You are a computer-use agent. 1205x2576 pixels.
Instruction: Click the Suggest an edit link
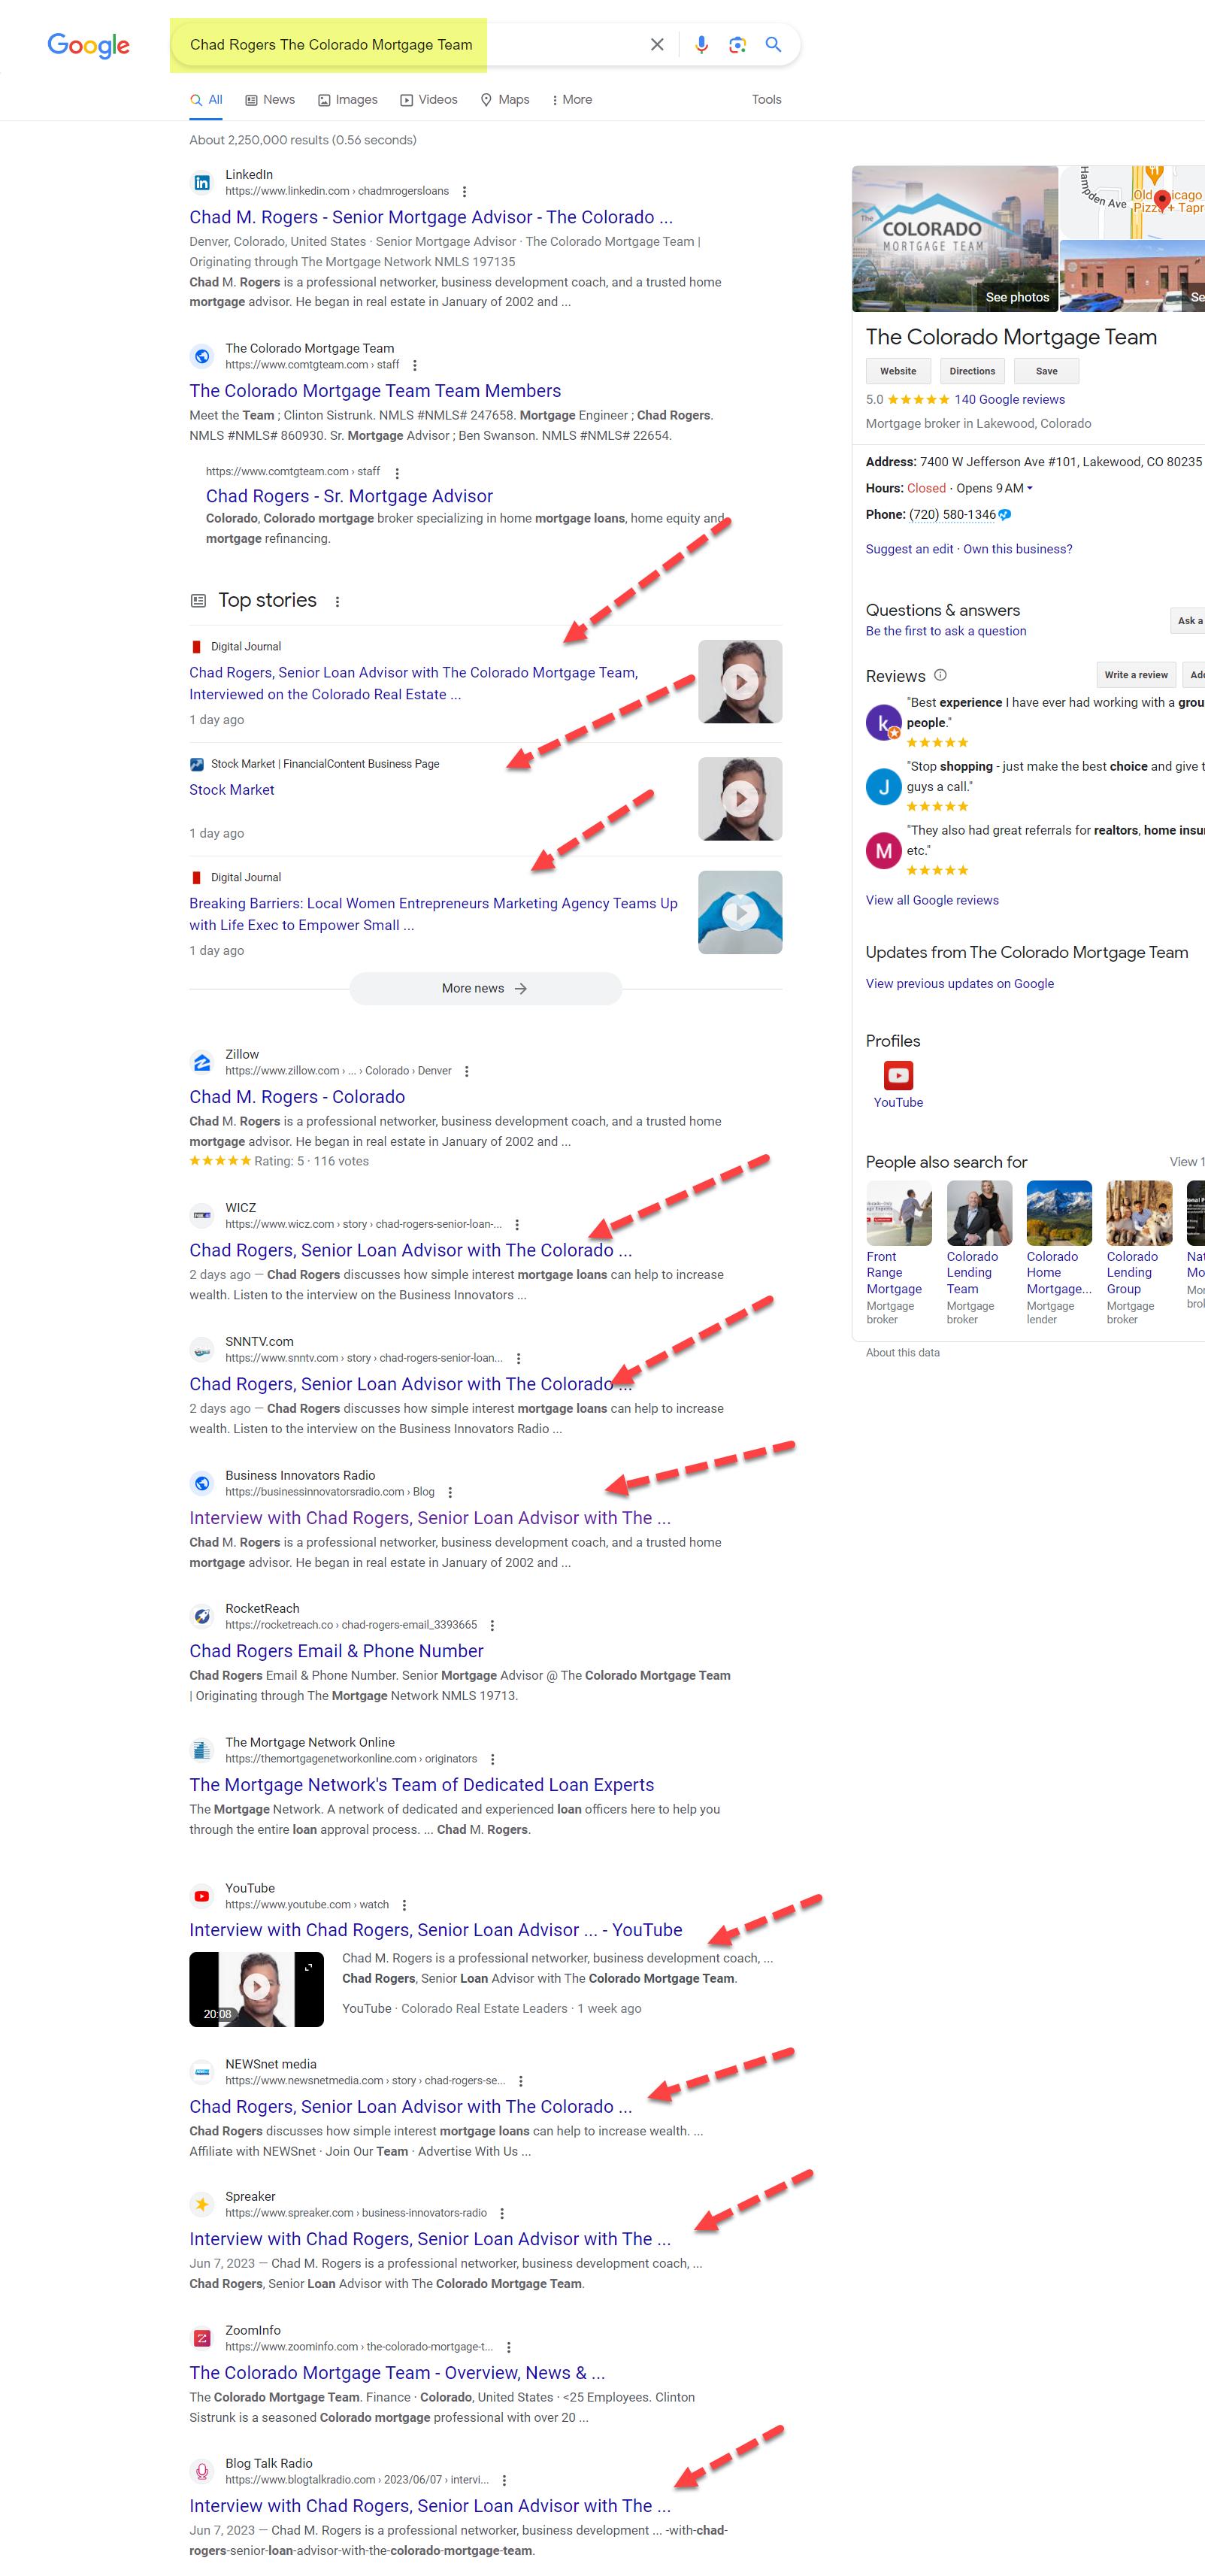click(x=909, y=550)
